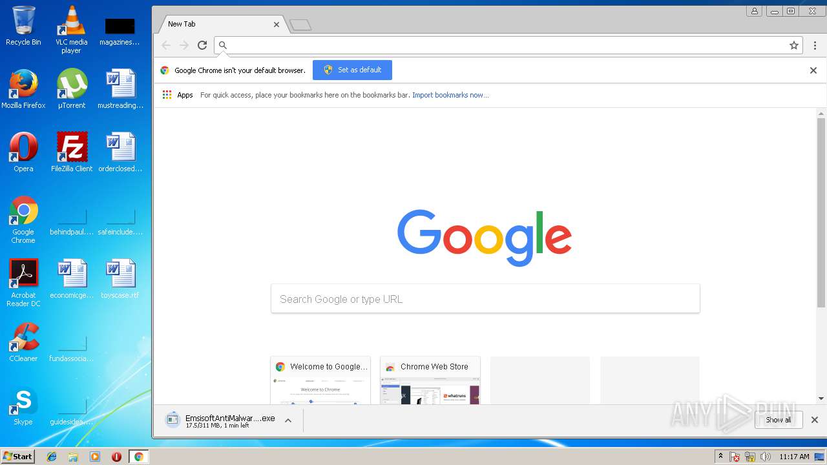Open the orderclosed Word document
Image resolution: width=827 pixels, height=465 pixels.
pyautogui.click(x=120, y=152)
